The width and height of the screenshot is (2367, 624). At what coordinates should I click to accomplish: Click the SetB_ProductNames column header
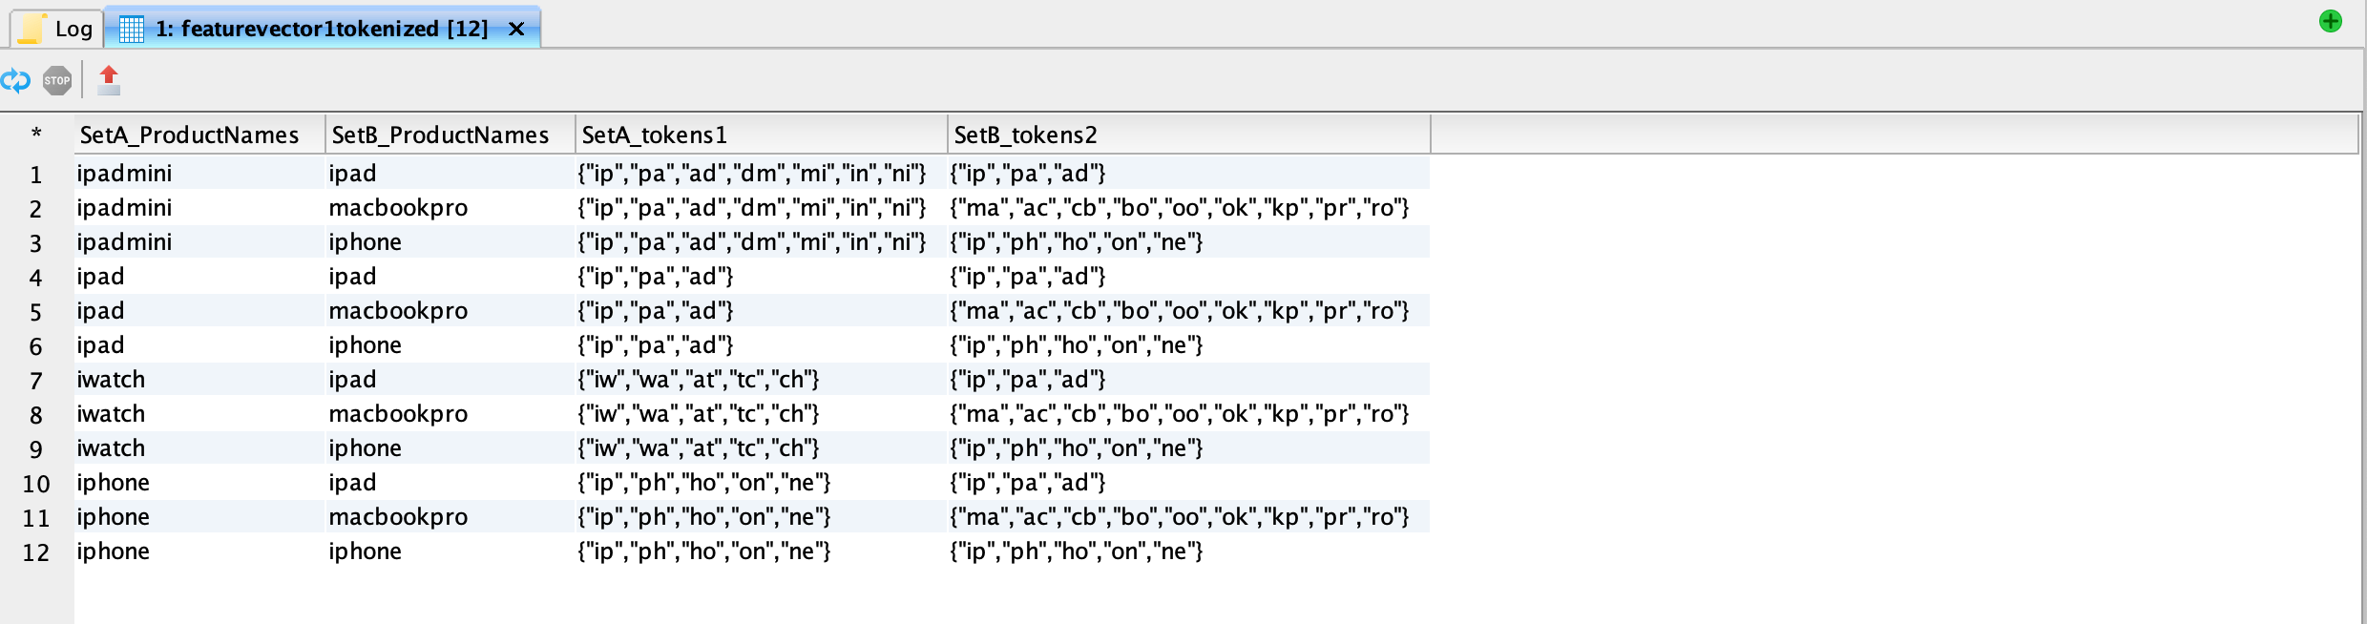440,135
